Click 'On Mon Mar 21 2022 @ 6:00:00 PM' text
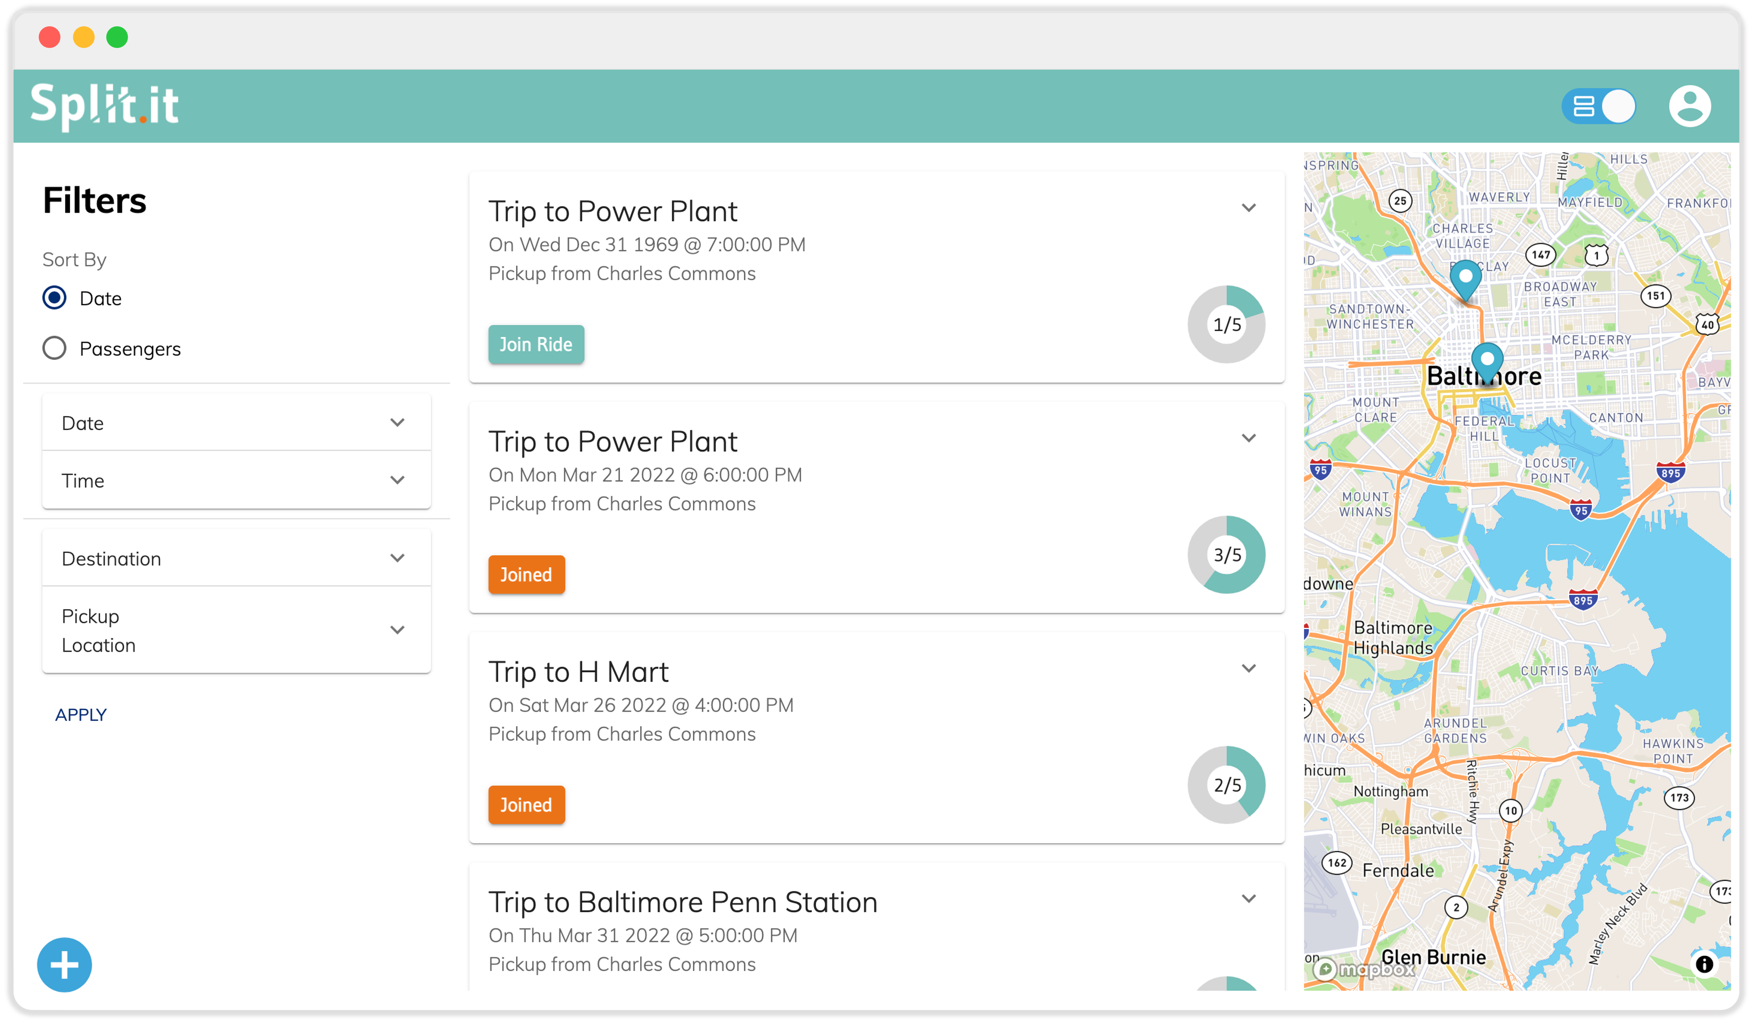The image size is (1751, 1023). 645,475
